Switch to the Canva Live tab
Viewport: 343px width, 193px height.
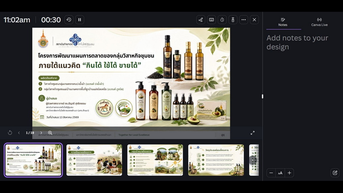(319, 22)
